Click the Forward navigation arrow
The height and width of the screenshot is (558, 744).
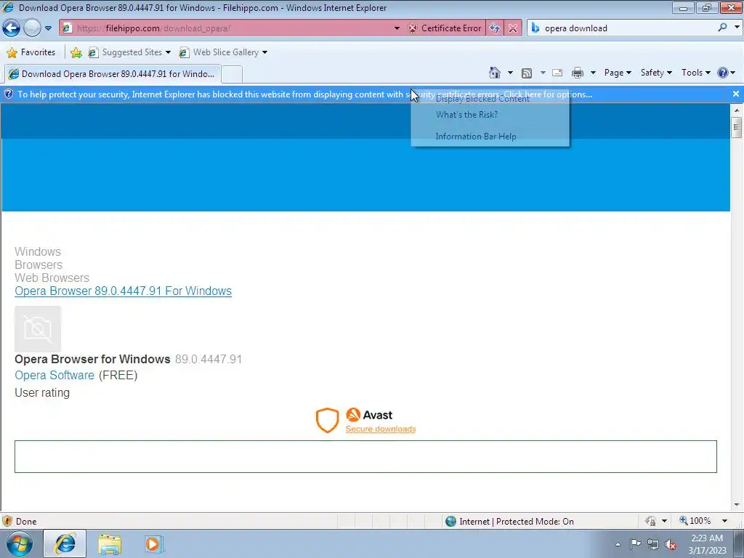(32, 28)
